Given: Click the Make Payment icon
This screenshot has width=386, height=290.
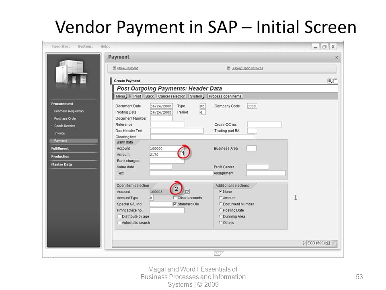Looking at the screenshot, I should click(x=114, y=68).
